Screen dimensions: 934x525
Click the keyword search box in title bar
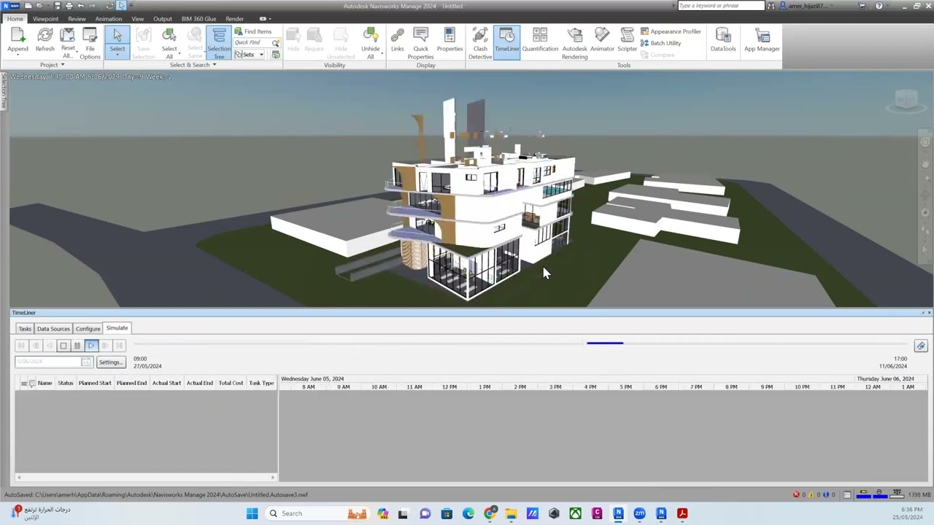(721, 6)
